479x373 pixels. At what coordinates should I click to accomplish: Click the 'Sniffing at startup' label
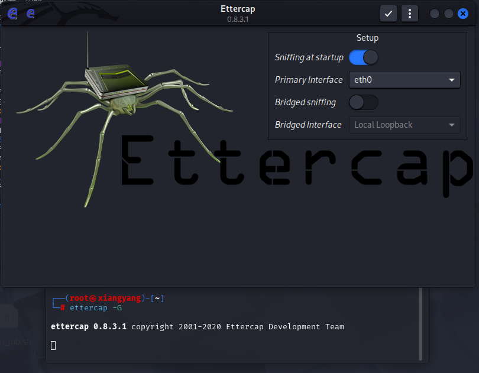click(x=309, y=57)
